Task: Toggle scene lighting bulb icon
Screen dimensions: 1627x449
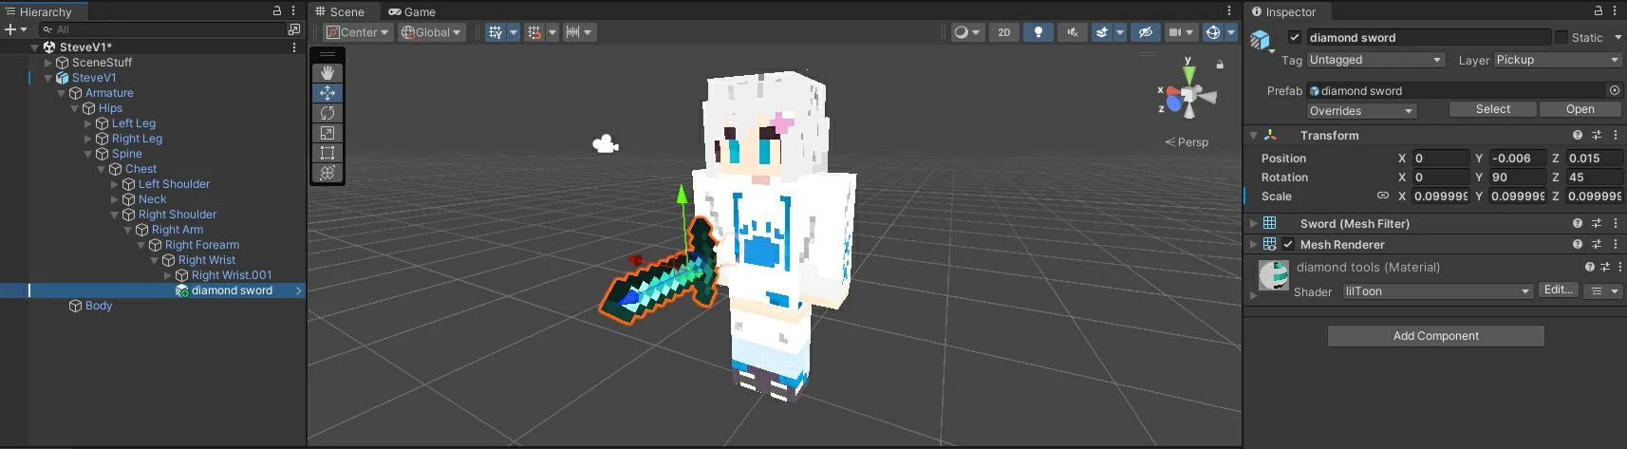Action: (x=1038, y=32)
